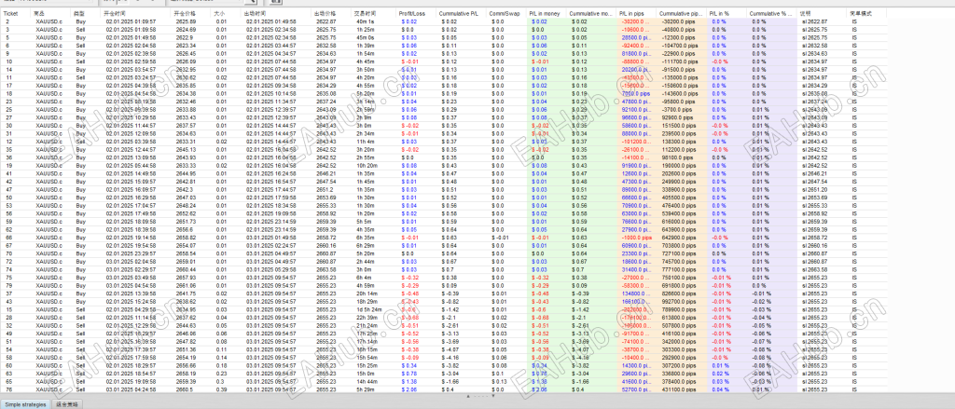Click cumulative pips -30200.0 pips
The width and height of the screenshot is (955, 409).
click(677, 21)
